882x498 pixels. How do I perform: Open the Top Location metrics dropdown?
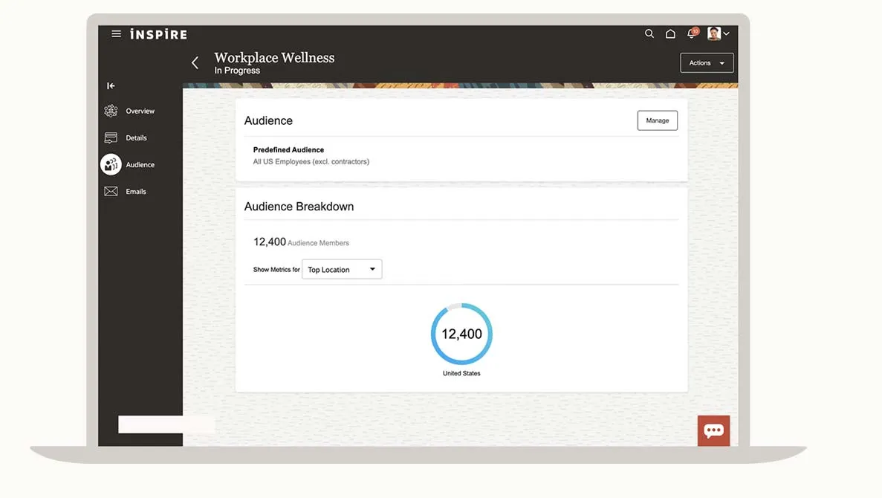(x=342, y=269)
